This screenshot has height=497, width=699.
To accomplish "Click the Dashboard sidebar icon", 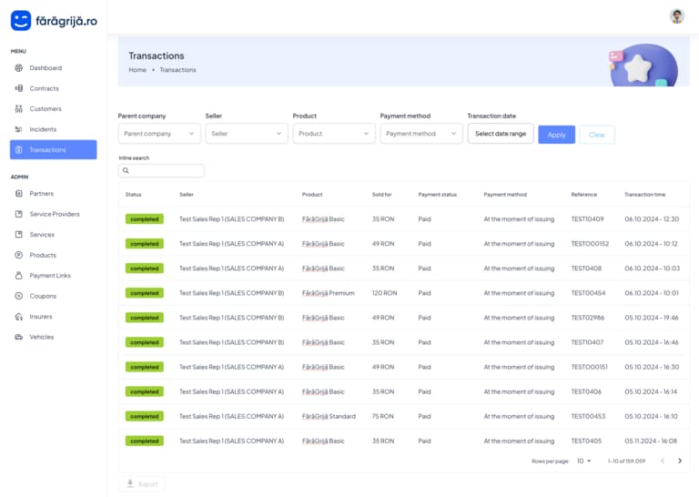I will coord(19,67).
